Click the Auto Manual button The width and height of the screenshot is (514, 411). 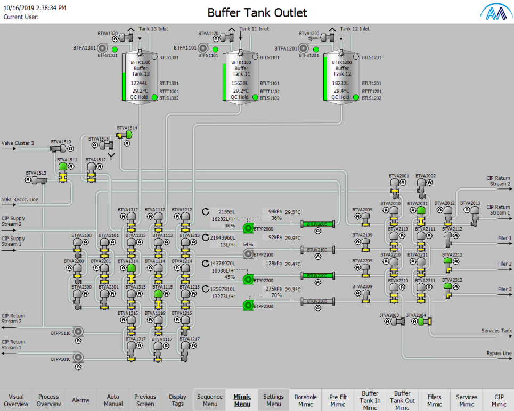click(x=113, y=400)
